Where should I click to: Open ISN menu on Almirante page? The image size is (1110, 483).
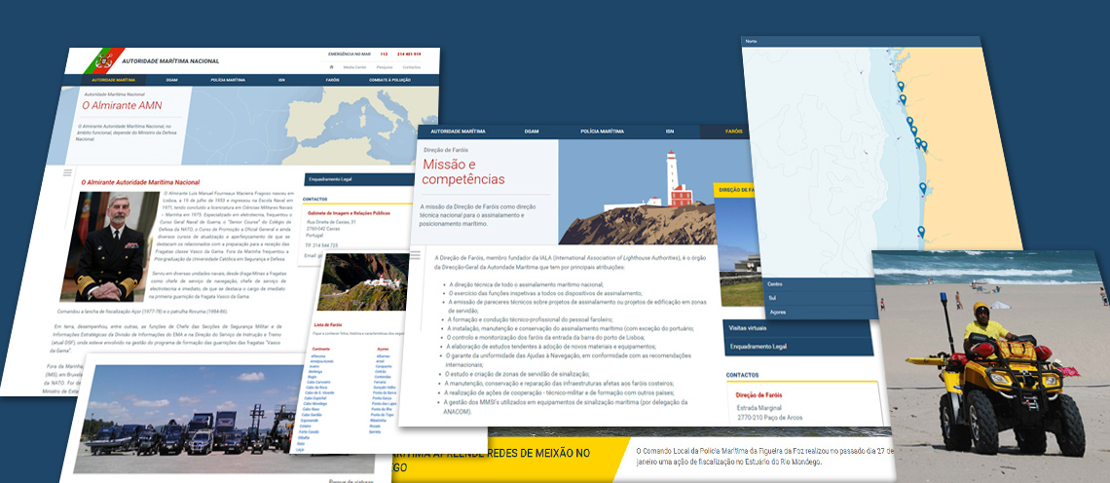click(x=281, y=80)
